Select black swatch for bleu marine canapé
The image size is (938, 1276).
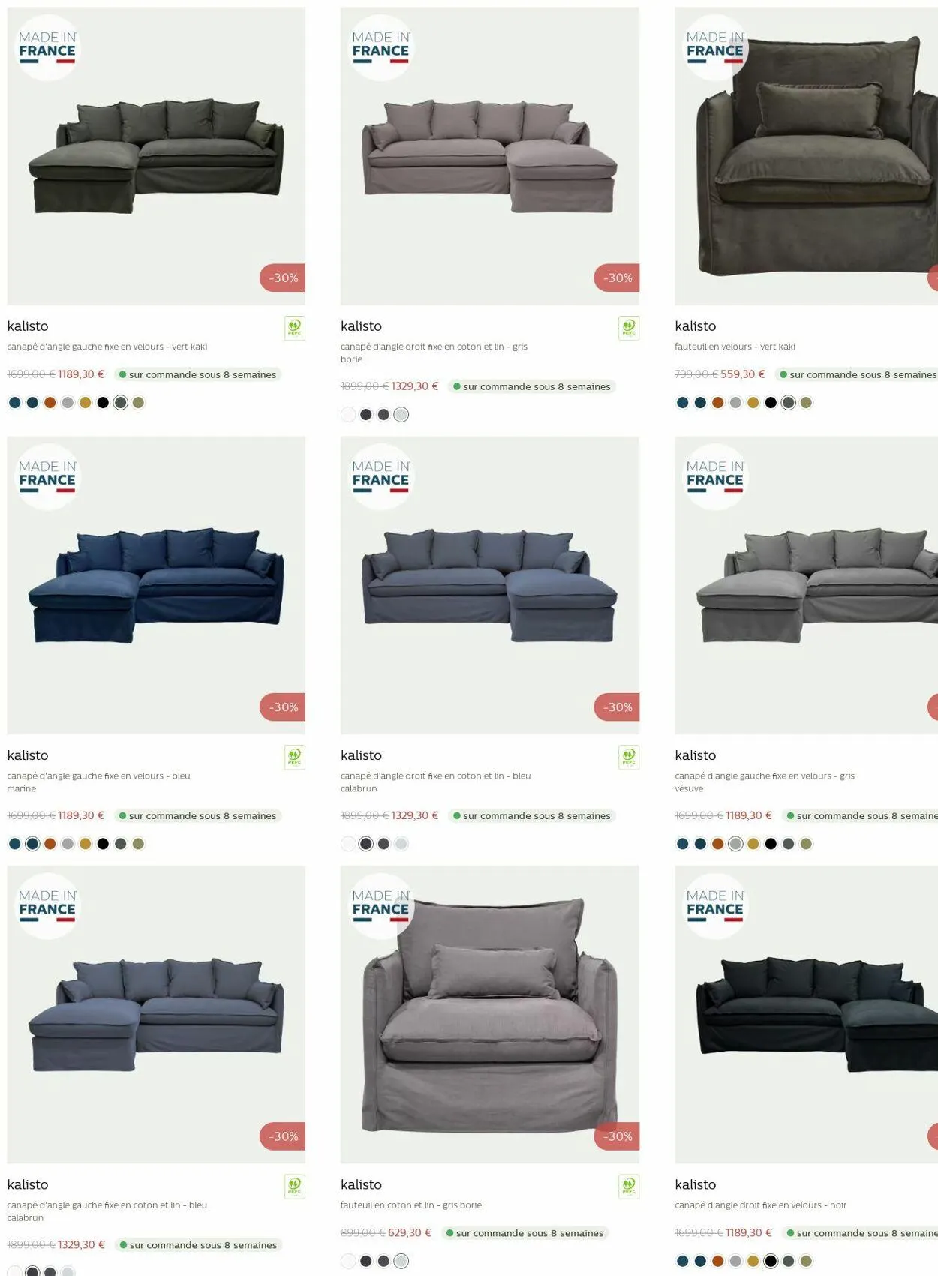[x=103, y=844]
